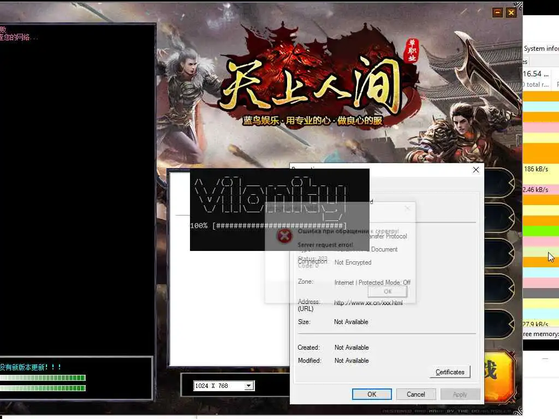The image size is (559, 419).
Task: Click OK in the Server request error popup
Action: 388,291
